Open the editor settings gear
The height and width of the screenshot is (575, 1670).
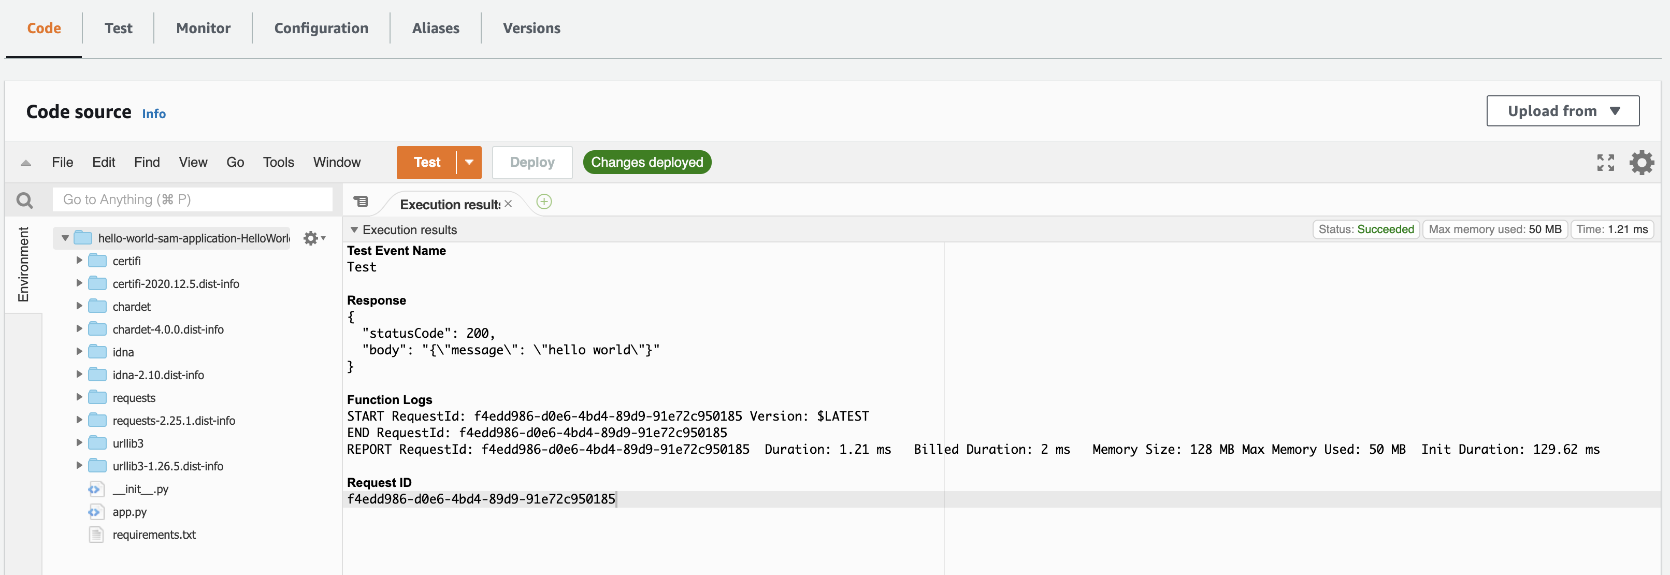pos(1642,163)
